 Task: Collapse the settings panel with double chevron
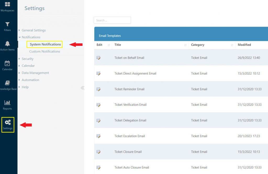click(82, 88)
